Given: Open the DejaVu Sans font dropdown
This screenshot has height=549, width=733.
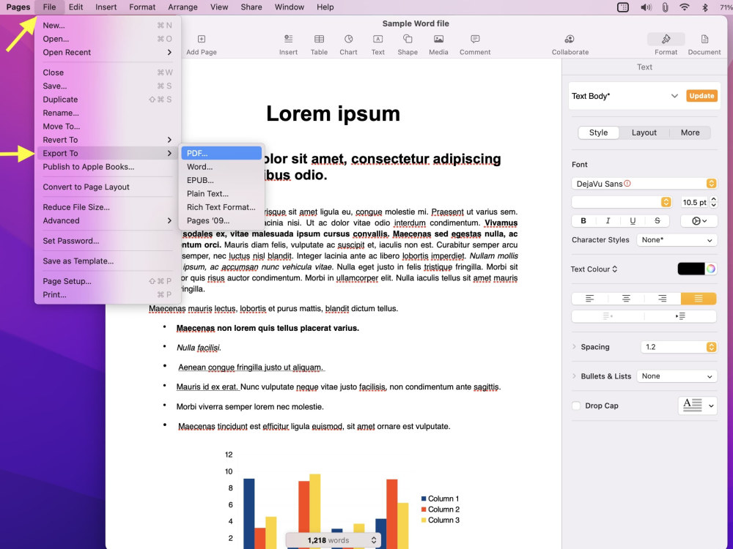Looking at the screenshot, I should pos(644,184).
